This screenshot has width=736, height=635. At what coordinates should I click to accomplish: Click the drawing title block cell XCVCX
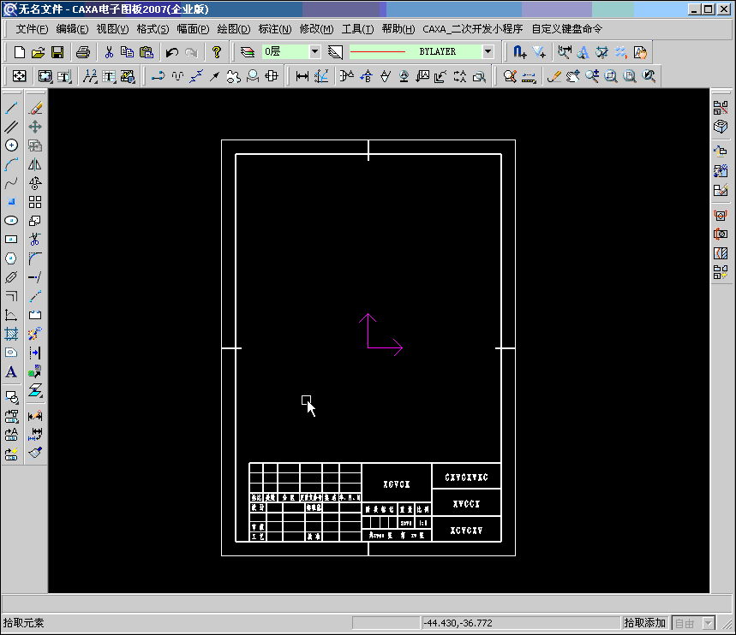pyautogui.click(x=397, y=484)
